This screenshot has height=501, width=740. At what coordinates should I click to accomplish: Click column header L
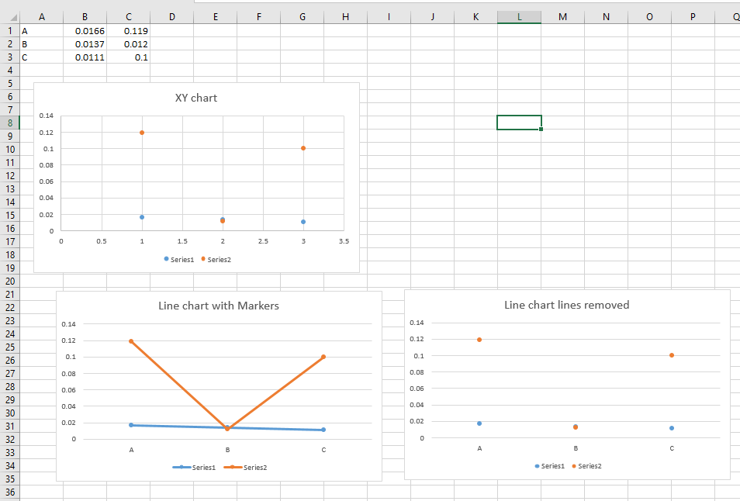click(x=519, y=16)
